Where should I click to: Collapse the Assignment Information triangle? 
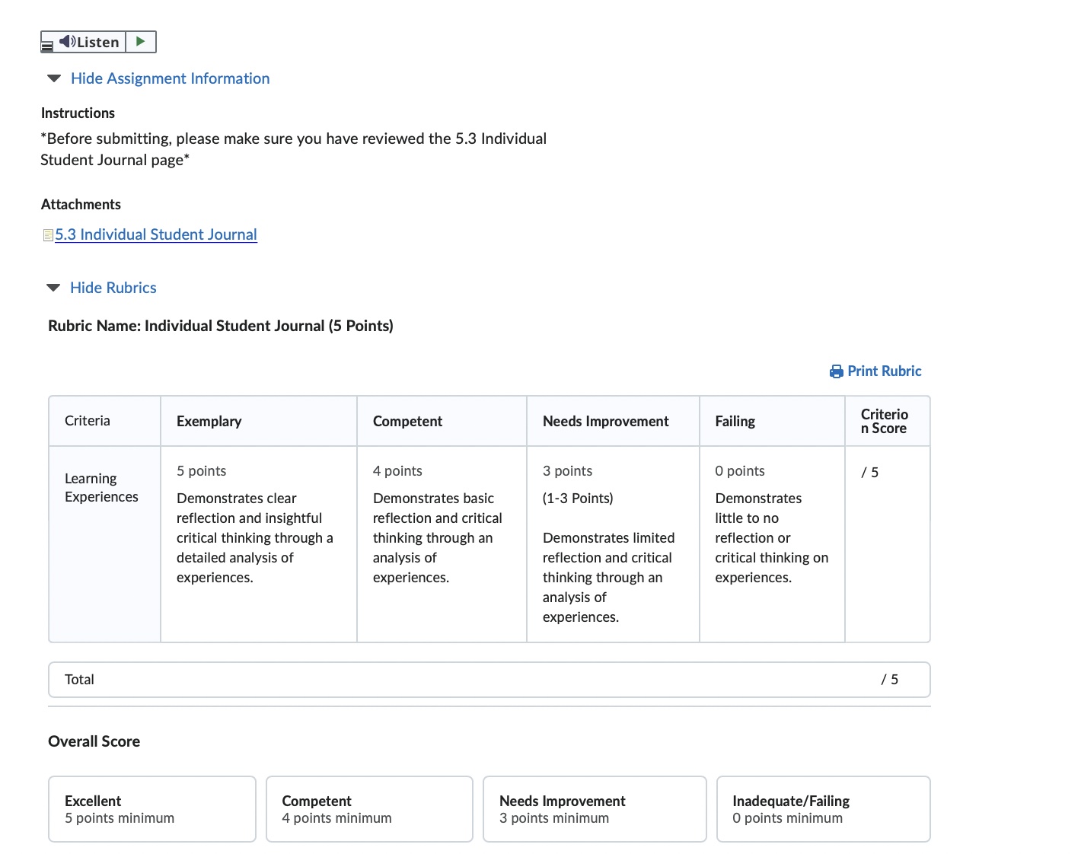54,78
